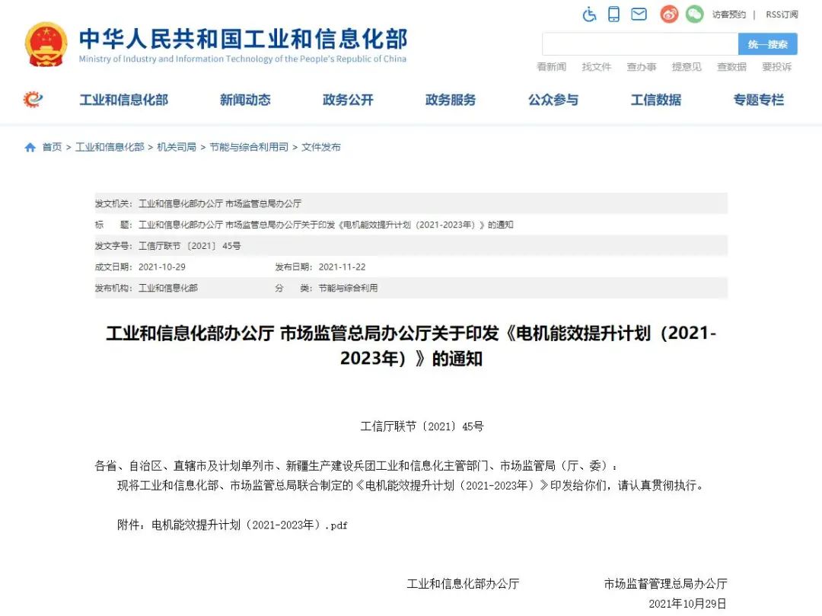Open the email contact icon
The width and height of the screenshot is (822, 616).
point(639,14)
